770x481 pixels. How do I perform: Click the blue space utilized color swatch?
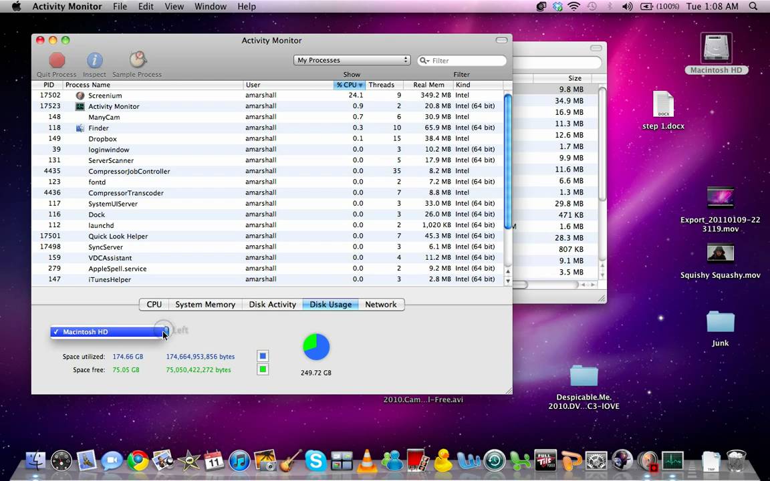pos(263,356)
